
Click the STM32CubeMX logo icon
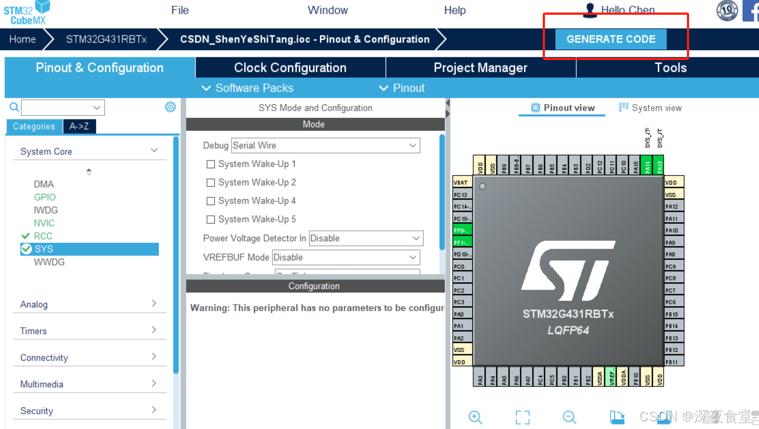click(x=27, y=12)
